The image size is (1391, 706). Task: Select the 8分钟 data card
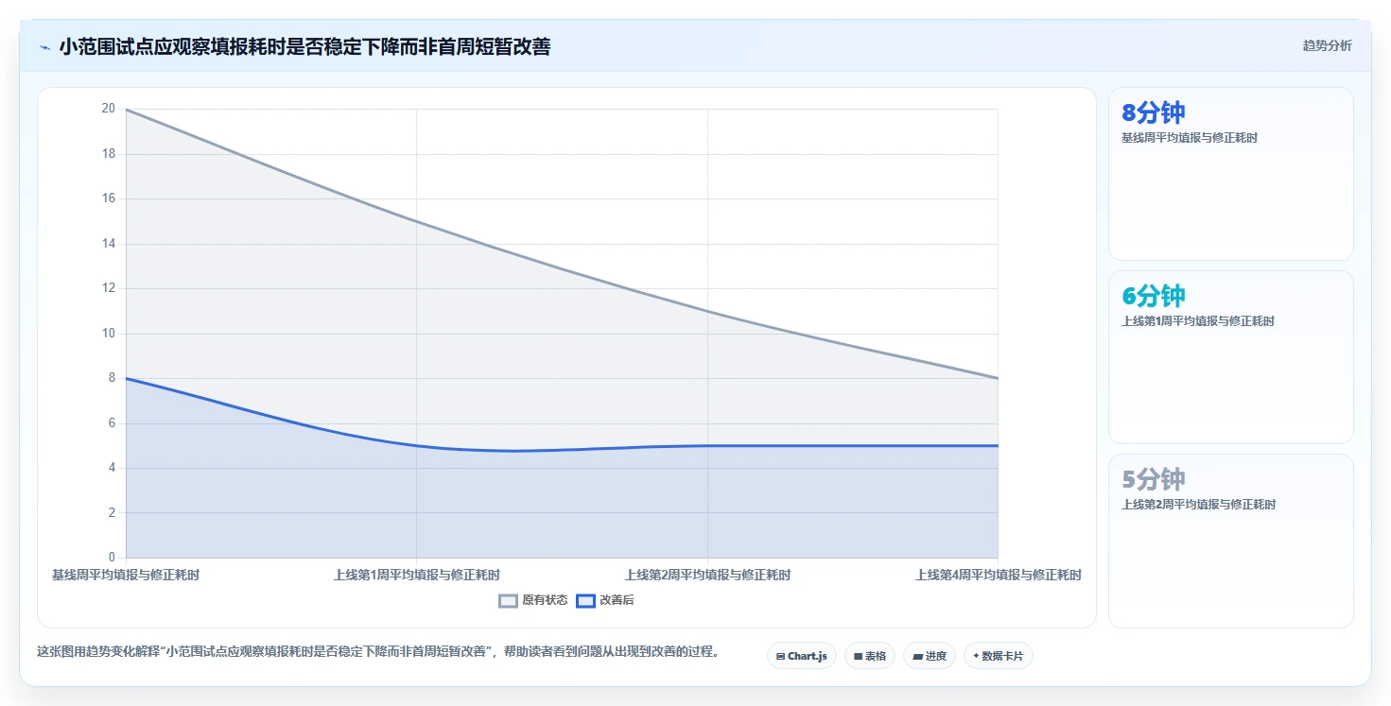(1231, 174)
